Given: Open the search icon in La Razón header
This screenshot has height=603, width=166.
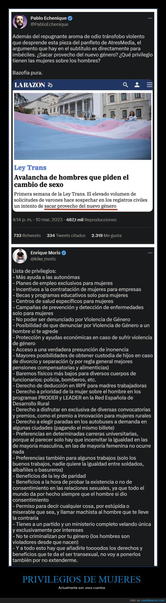Looking at the screenshot, I should tap(125, 85).
